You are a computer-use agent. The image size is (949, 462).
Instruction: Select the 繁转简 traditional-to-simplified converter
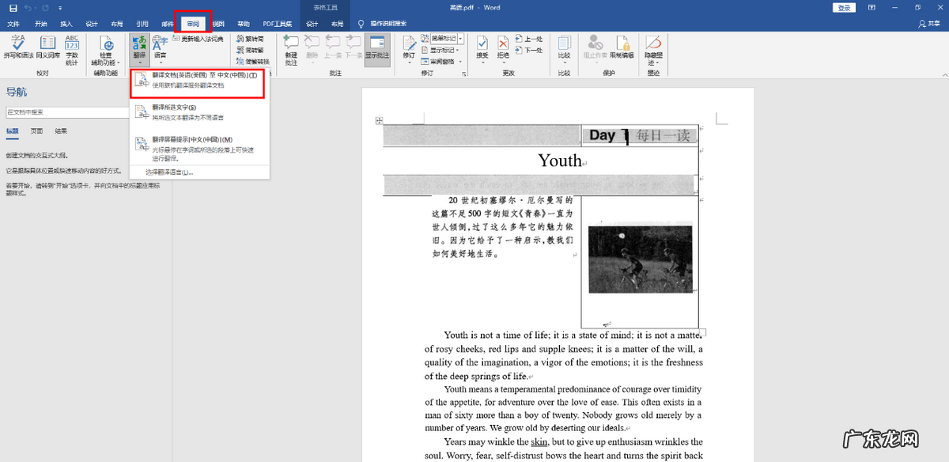click(249, 38)
